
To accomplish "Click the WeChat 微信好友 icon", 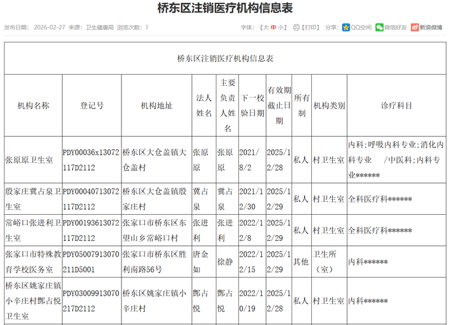I will coord(379,27).
